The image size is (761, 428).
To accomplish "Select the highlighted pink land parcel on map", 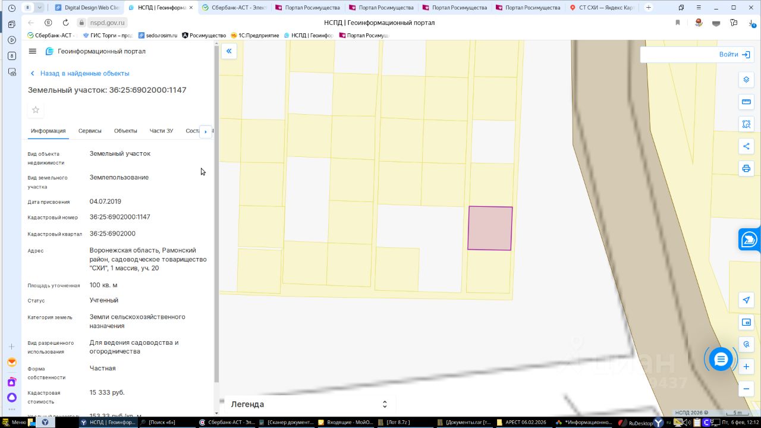I will click(x=490, y=228).
